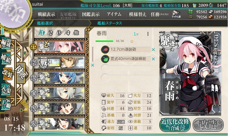Select the 他 (other) tab
228x136 pixels.
76,33
